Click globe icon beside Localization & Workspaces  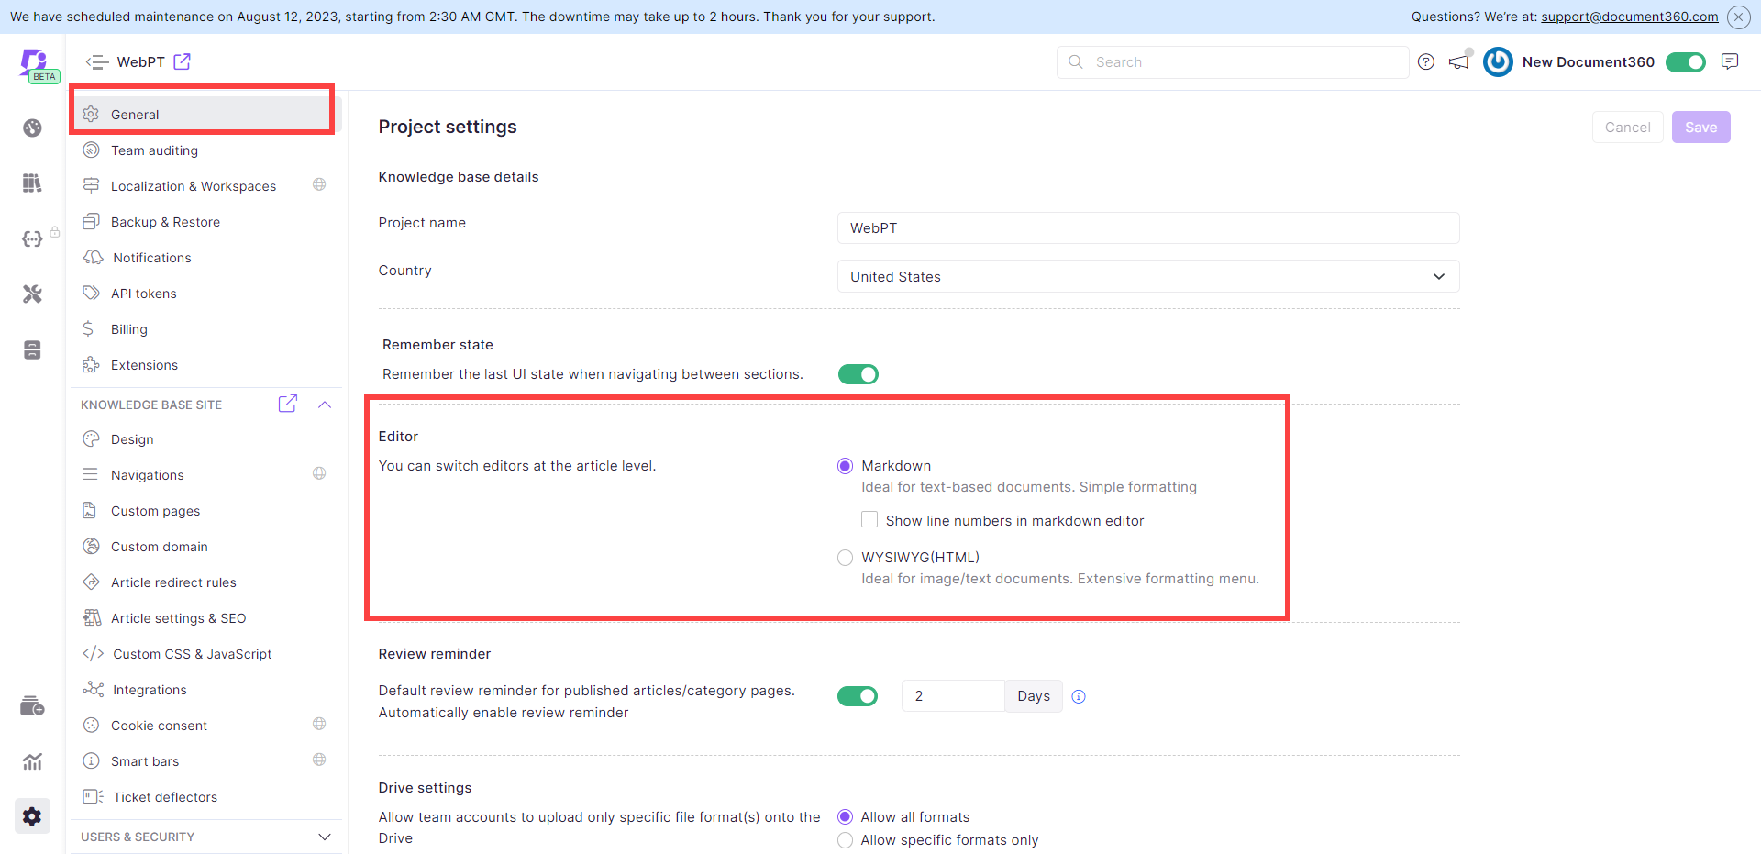pyautogui.click(x=319, y=184)
